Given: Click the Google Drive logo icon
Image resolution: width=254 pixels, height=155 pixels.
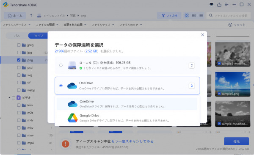Looking at the screenshot, I should (72, 118).
